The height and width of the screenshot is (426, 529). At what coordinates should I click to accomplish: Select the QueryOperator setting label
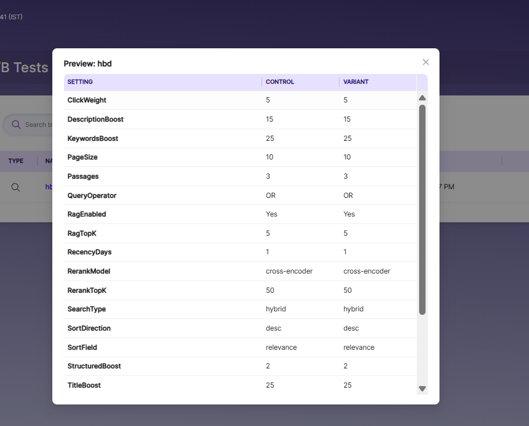[x=92, y=196]
